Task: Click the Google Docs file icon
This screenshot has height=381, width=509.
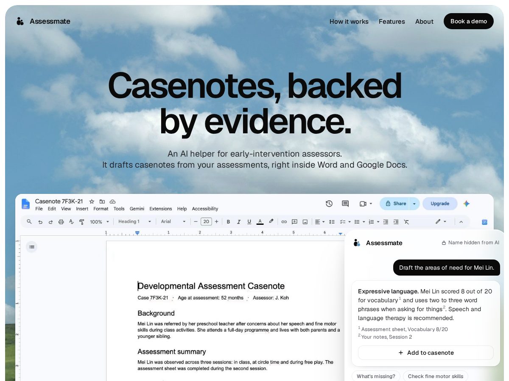Action: click(25, 204)
